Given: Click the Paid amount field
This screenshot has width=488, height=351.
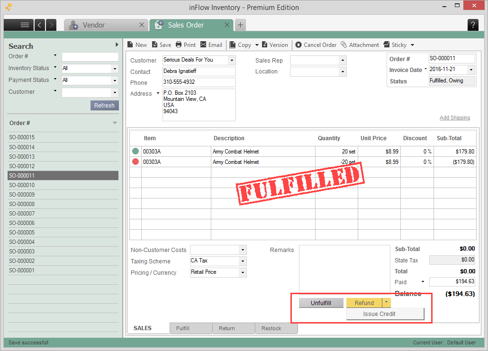Looking at the screenshot, I should [x=452, y=282].
